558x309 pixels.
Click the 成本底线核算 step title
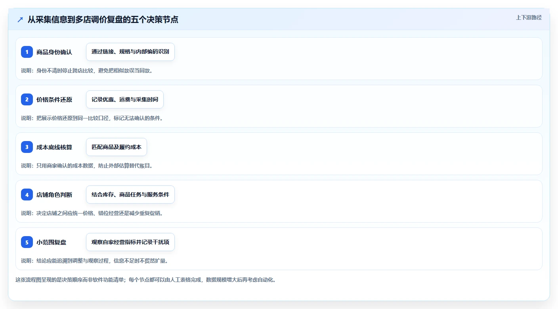(54, 147)
